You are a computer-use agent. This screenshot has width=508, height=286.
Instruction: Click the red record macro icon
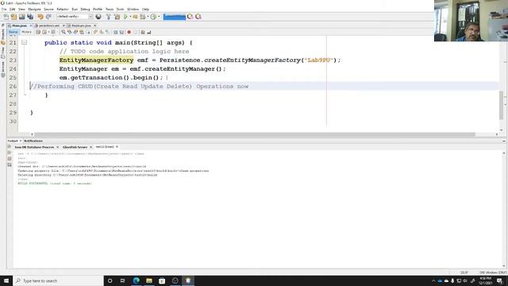pos(129,32)
